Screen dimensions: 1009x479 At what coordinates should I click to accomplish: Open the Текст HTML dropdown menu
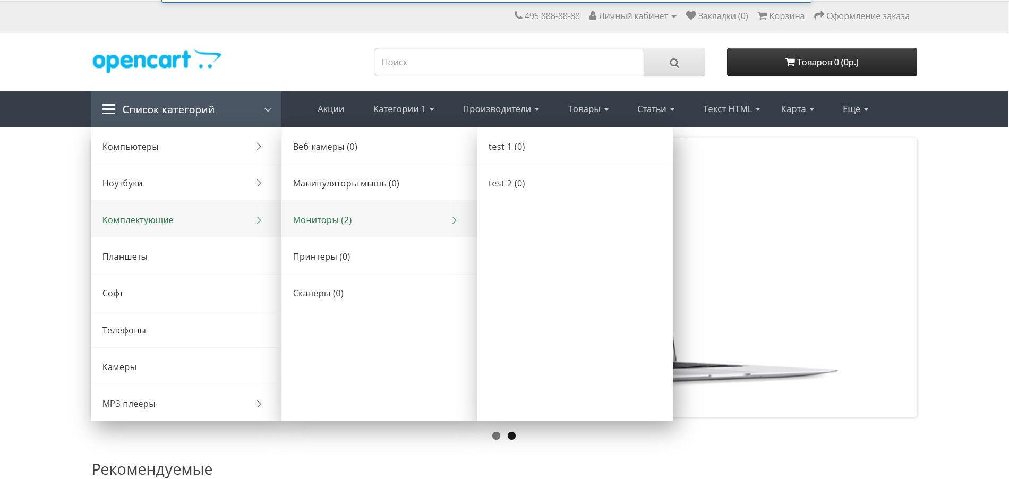732,109
